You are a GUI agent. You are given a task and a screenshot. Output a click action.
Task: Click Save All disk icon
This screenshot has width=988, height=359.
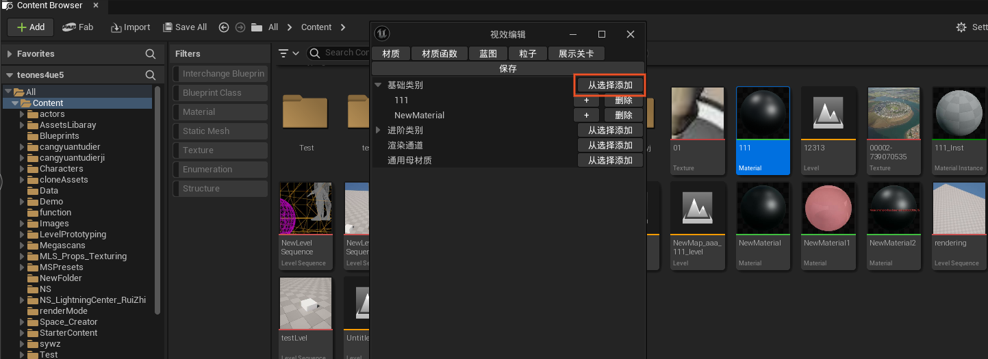pyautogui.click(x=168, y=27)
